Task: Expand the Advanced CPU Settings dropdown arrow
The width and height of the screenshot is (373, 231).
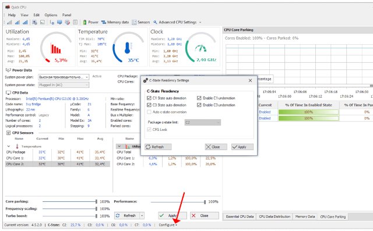Action: 200,22
